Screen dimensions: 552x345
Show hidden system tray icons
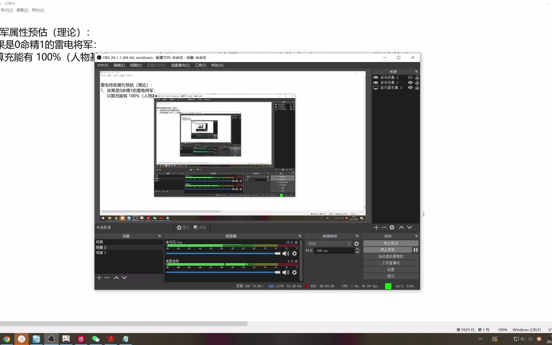point(480,339)
